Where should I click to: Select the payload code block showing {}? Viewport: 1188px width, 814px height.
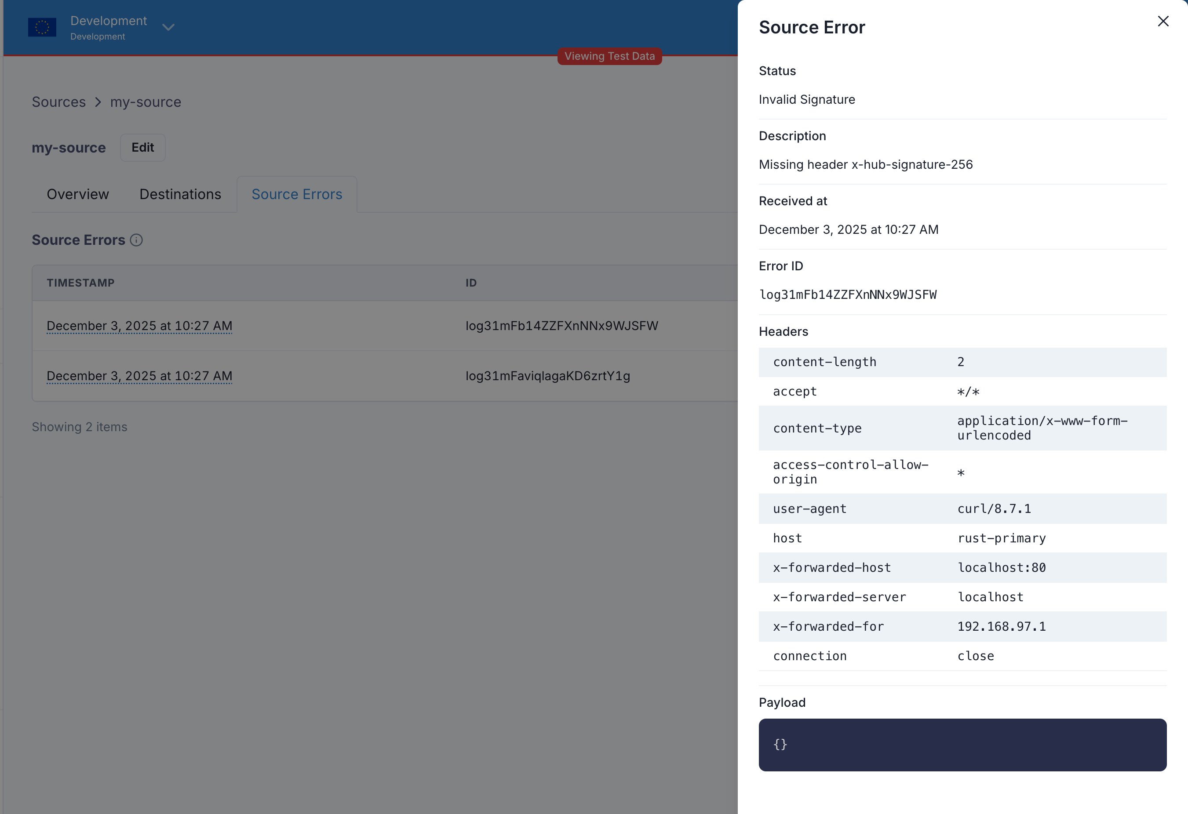(962, 745)
